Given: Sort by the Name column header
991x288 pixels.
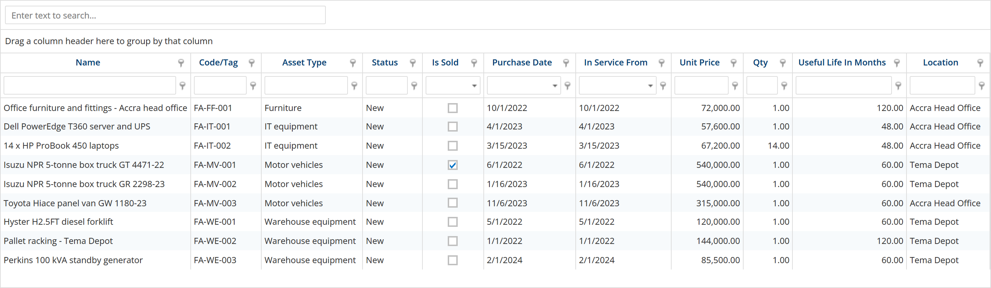Looking at the screenshot, I should coord(88,63).
